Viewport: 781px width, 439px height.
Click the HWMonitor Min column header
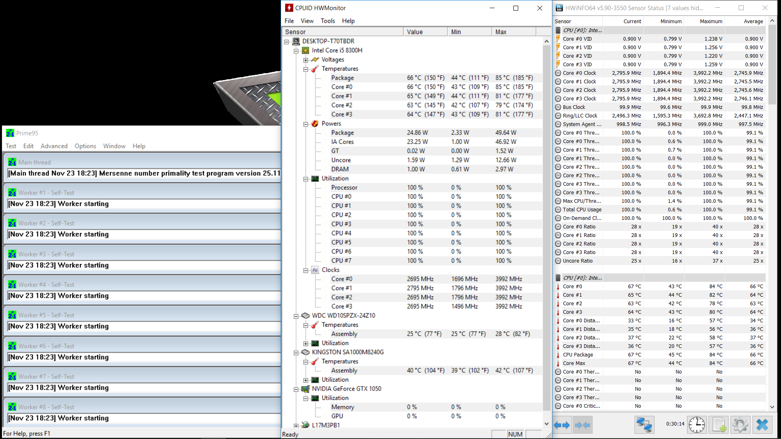tap(470, 32)
